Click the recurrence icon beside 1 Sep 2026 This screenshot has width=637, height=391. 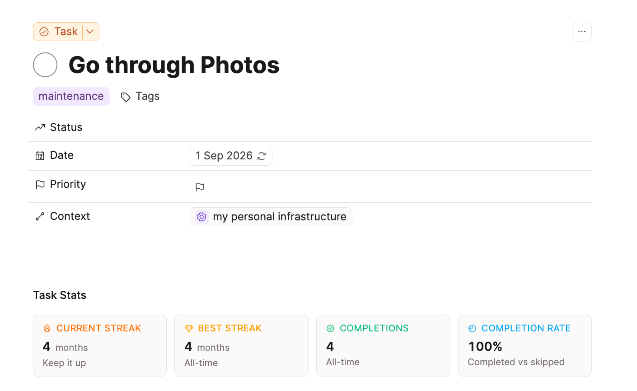pos(262,156)
